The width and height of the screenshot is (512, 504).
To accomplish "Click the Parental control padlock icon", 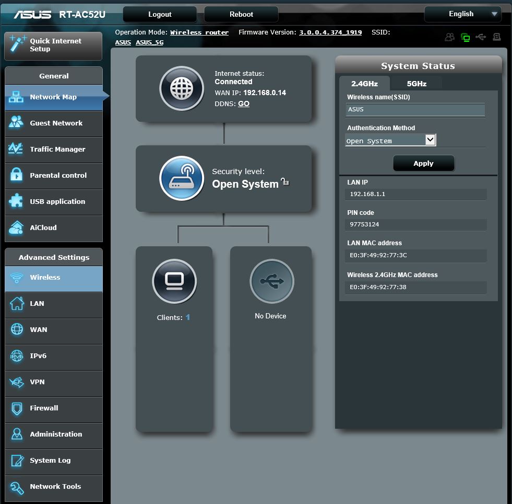I will (x=16, y=174).
